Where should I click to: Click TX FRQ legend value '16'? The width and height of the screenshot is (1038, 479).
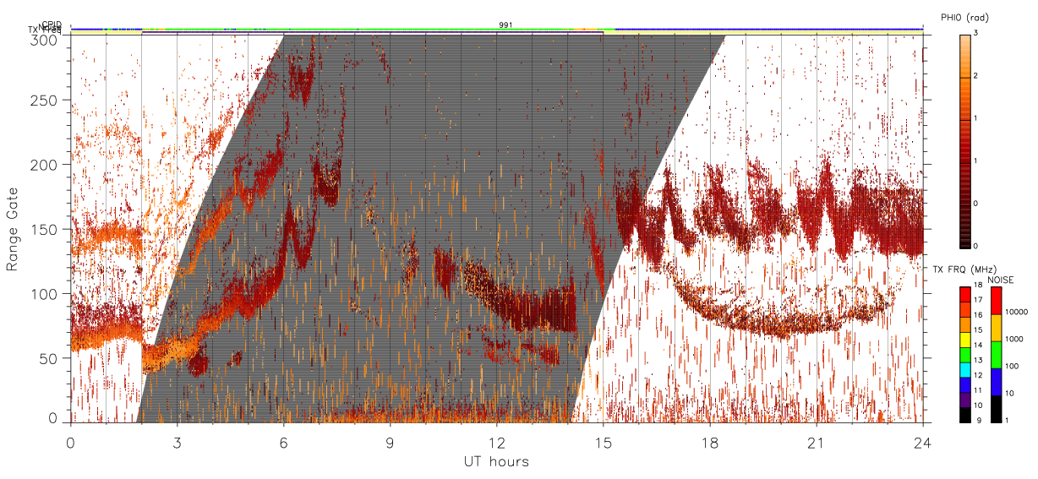click(979, 315)
